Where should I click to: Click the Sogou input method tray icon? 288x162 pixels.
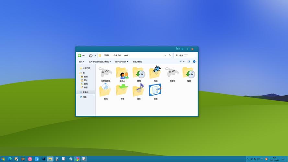pos(266,159)
